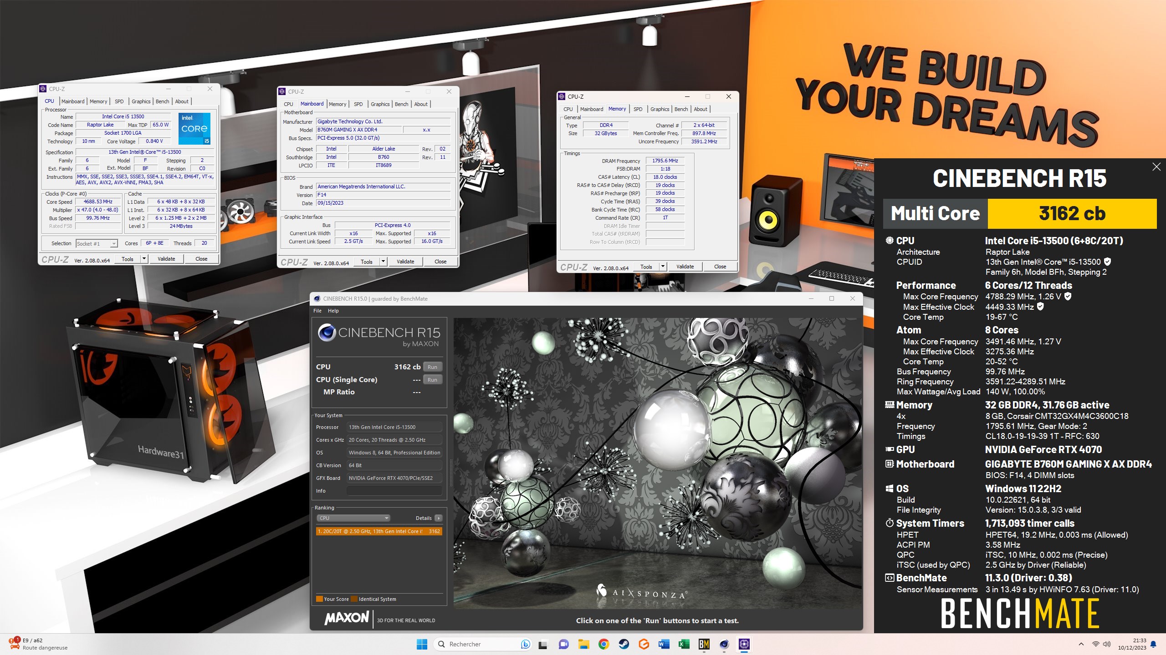This screenshot has height=655, width=1166.
Task: Click the Info field in Cinebench
Action: (x=394, y=491)
